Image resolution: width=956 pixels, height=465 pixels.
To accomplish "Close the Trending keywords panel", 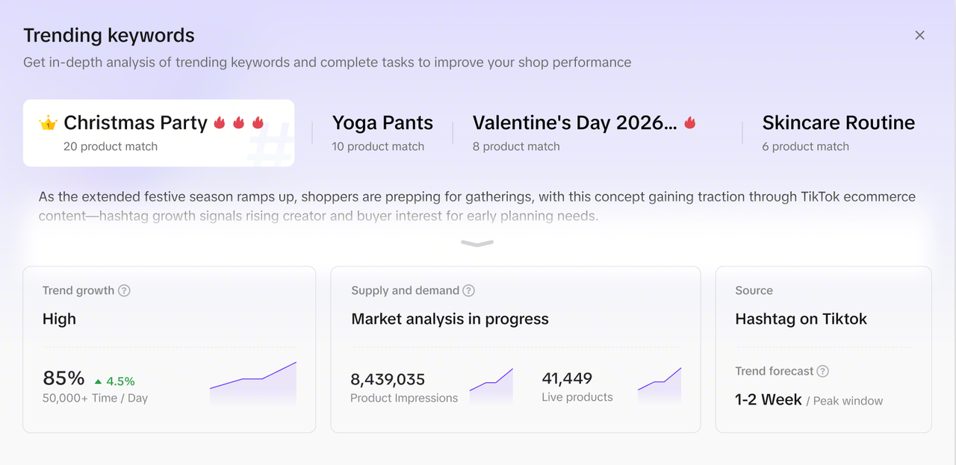I will 919,35.
